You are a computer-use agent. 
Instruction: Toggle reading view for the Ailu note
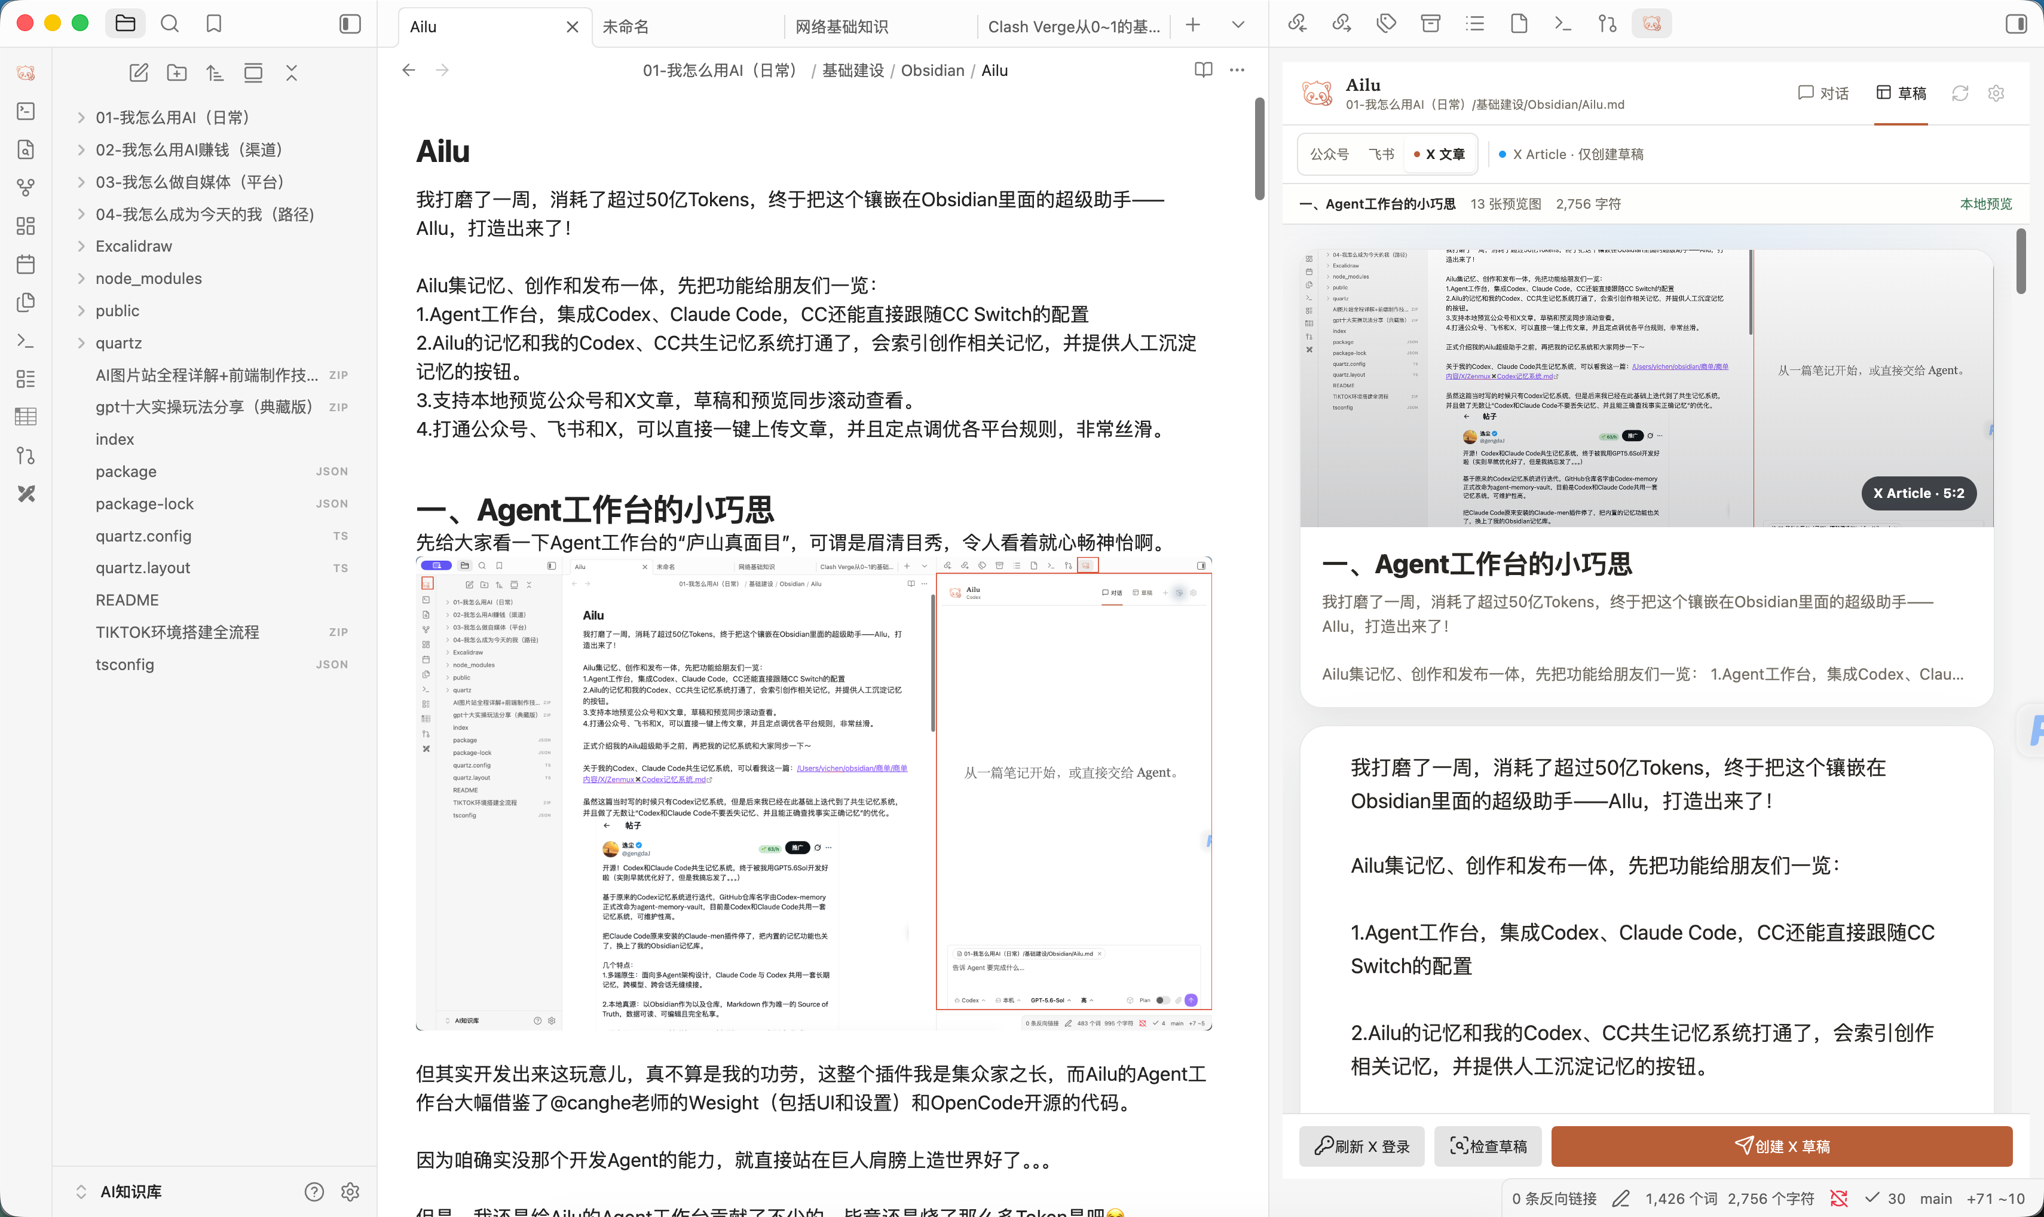pyautogui.click(x=1202, y=70)
